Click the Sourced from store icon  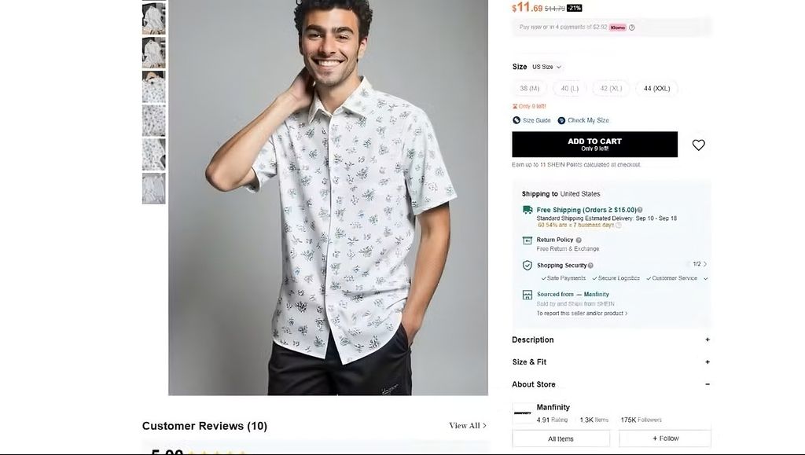tap(527, 295)
